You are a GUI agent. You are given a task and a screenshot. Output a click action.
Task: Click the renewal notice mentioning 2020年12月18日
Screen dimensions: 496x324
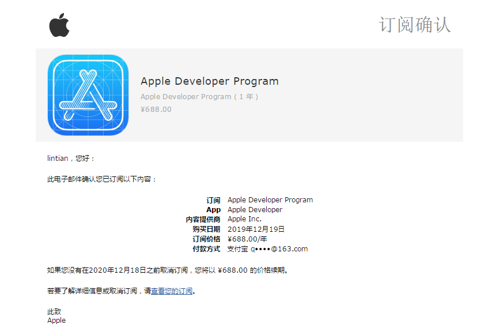click(168, 270)
